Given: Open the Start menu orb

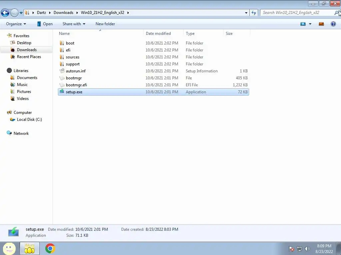Looking at the screenshot, I should (9, 248).
